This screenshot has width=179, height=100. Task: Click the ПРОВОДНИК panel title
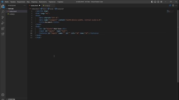(12, 6)
